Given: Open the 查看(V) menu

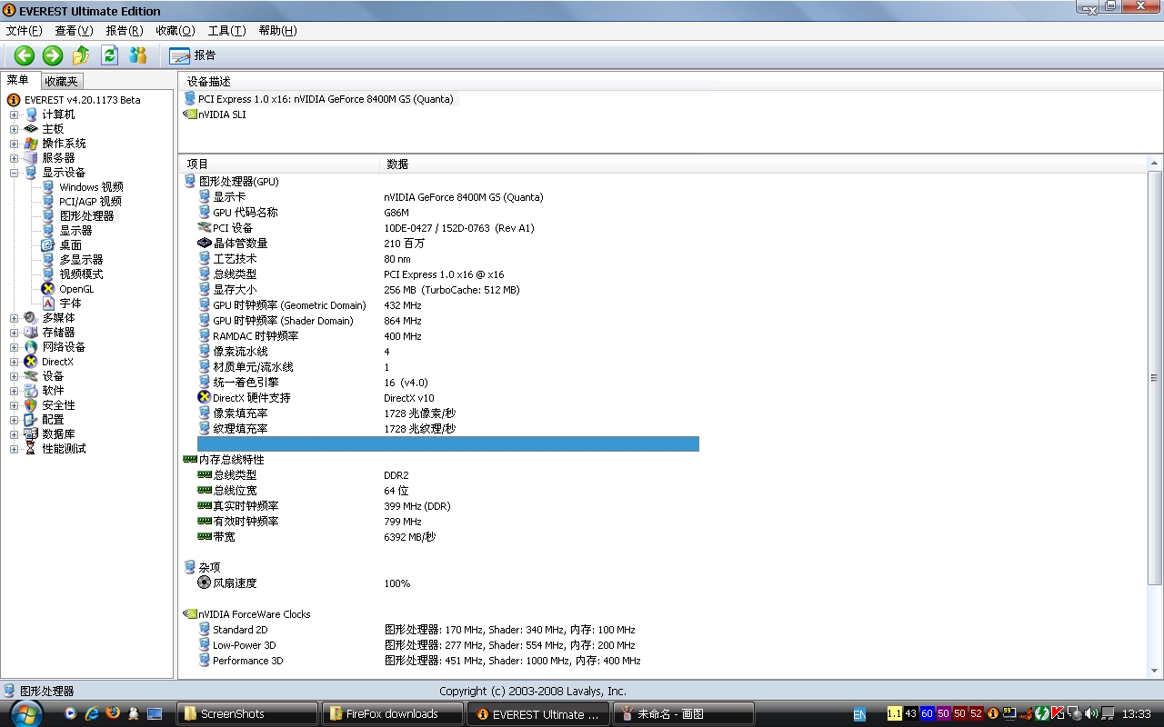Looking at the screenshot, I should coord(74,30).
